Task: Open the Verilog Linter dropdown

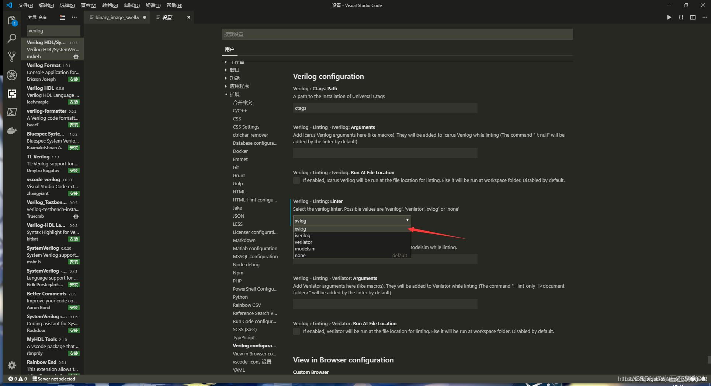Action: pos(352,220)
